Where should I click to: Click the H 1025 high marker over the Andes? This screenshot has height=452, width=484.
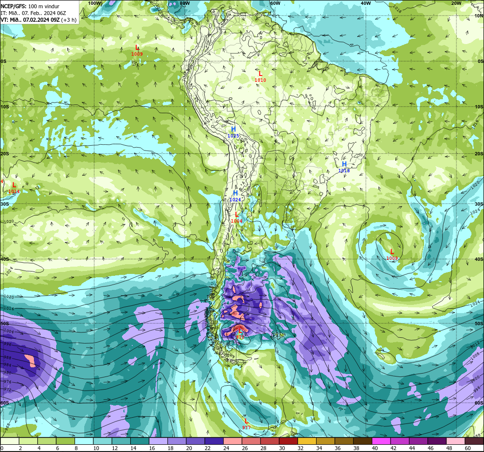233,132
